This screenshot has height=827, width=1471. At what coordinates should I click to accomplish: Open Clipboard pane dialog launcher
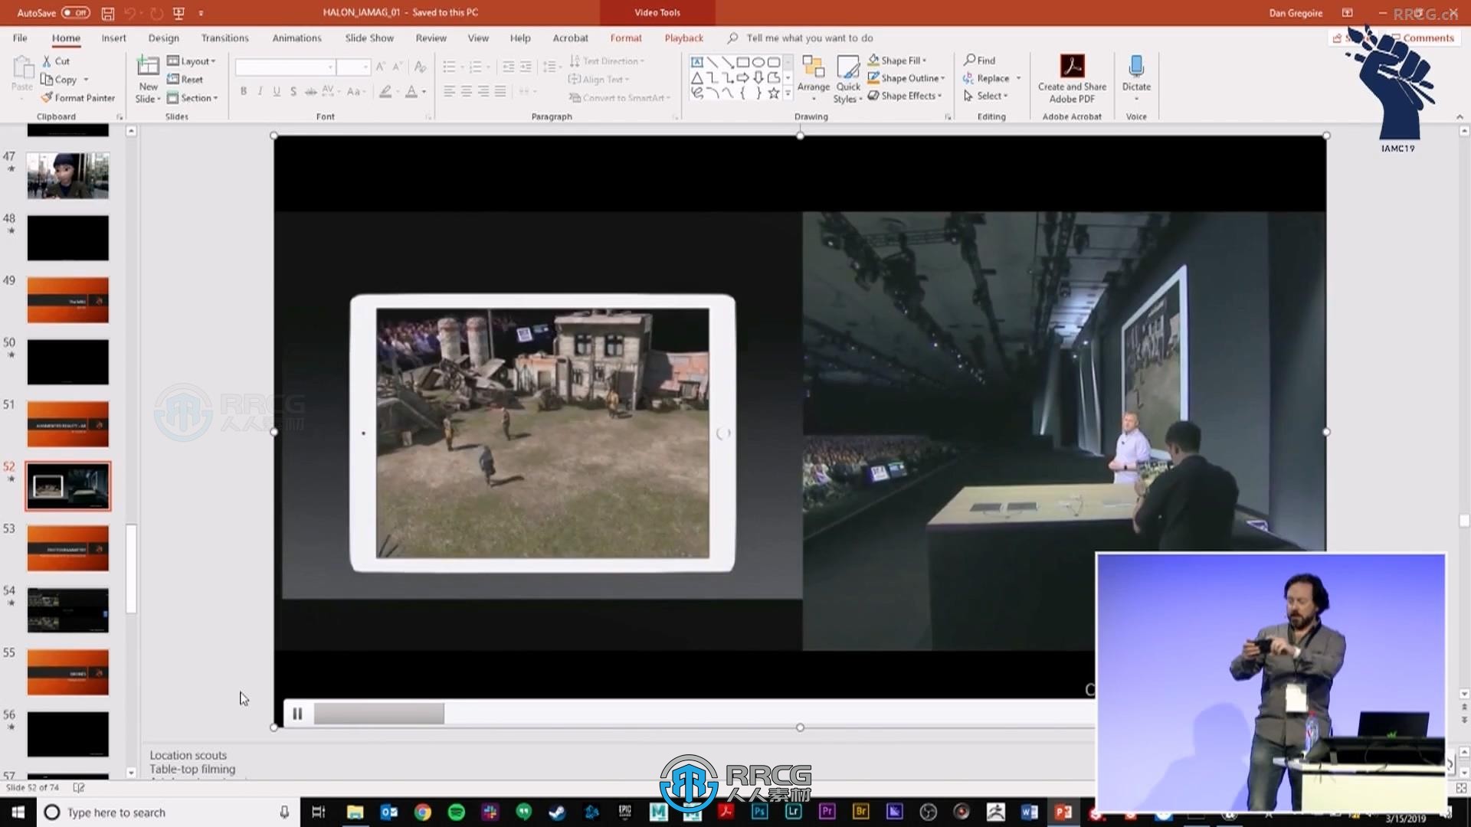click(120, 117)
